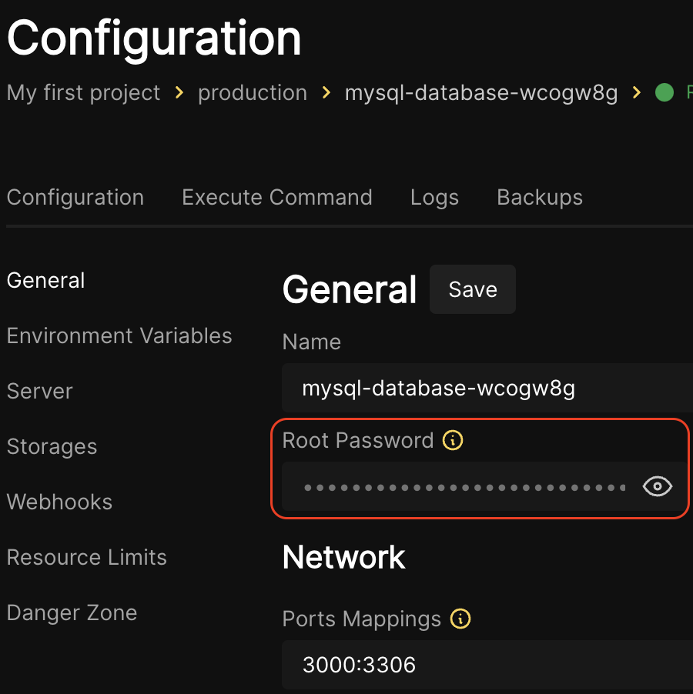Click the Ports Mappings info icon

click(x=460, y=619)
